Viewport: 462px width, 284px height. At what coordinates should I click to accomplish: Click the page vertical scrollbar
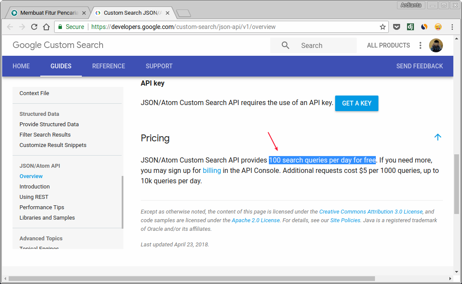[x=456, y=184]
